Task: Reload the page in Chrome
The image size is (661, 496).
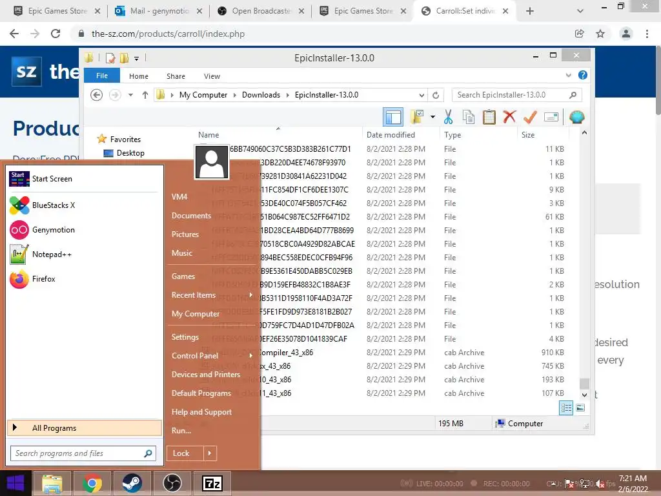Action: (x=56, y=34)
